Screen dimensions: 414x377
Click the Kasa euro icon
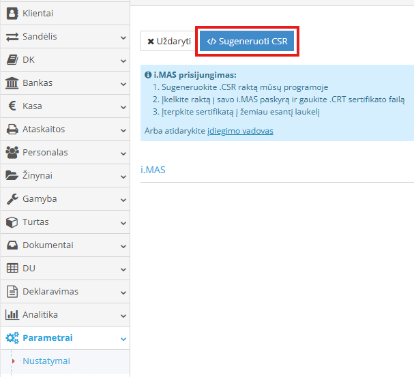pyautogui.click(x=12, y=106)
